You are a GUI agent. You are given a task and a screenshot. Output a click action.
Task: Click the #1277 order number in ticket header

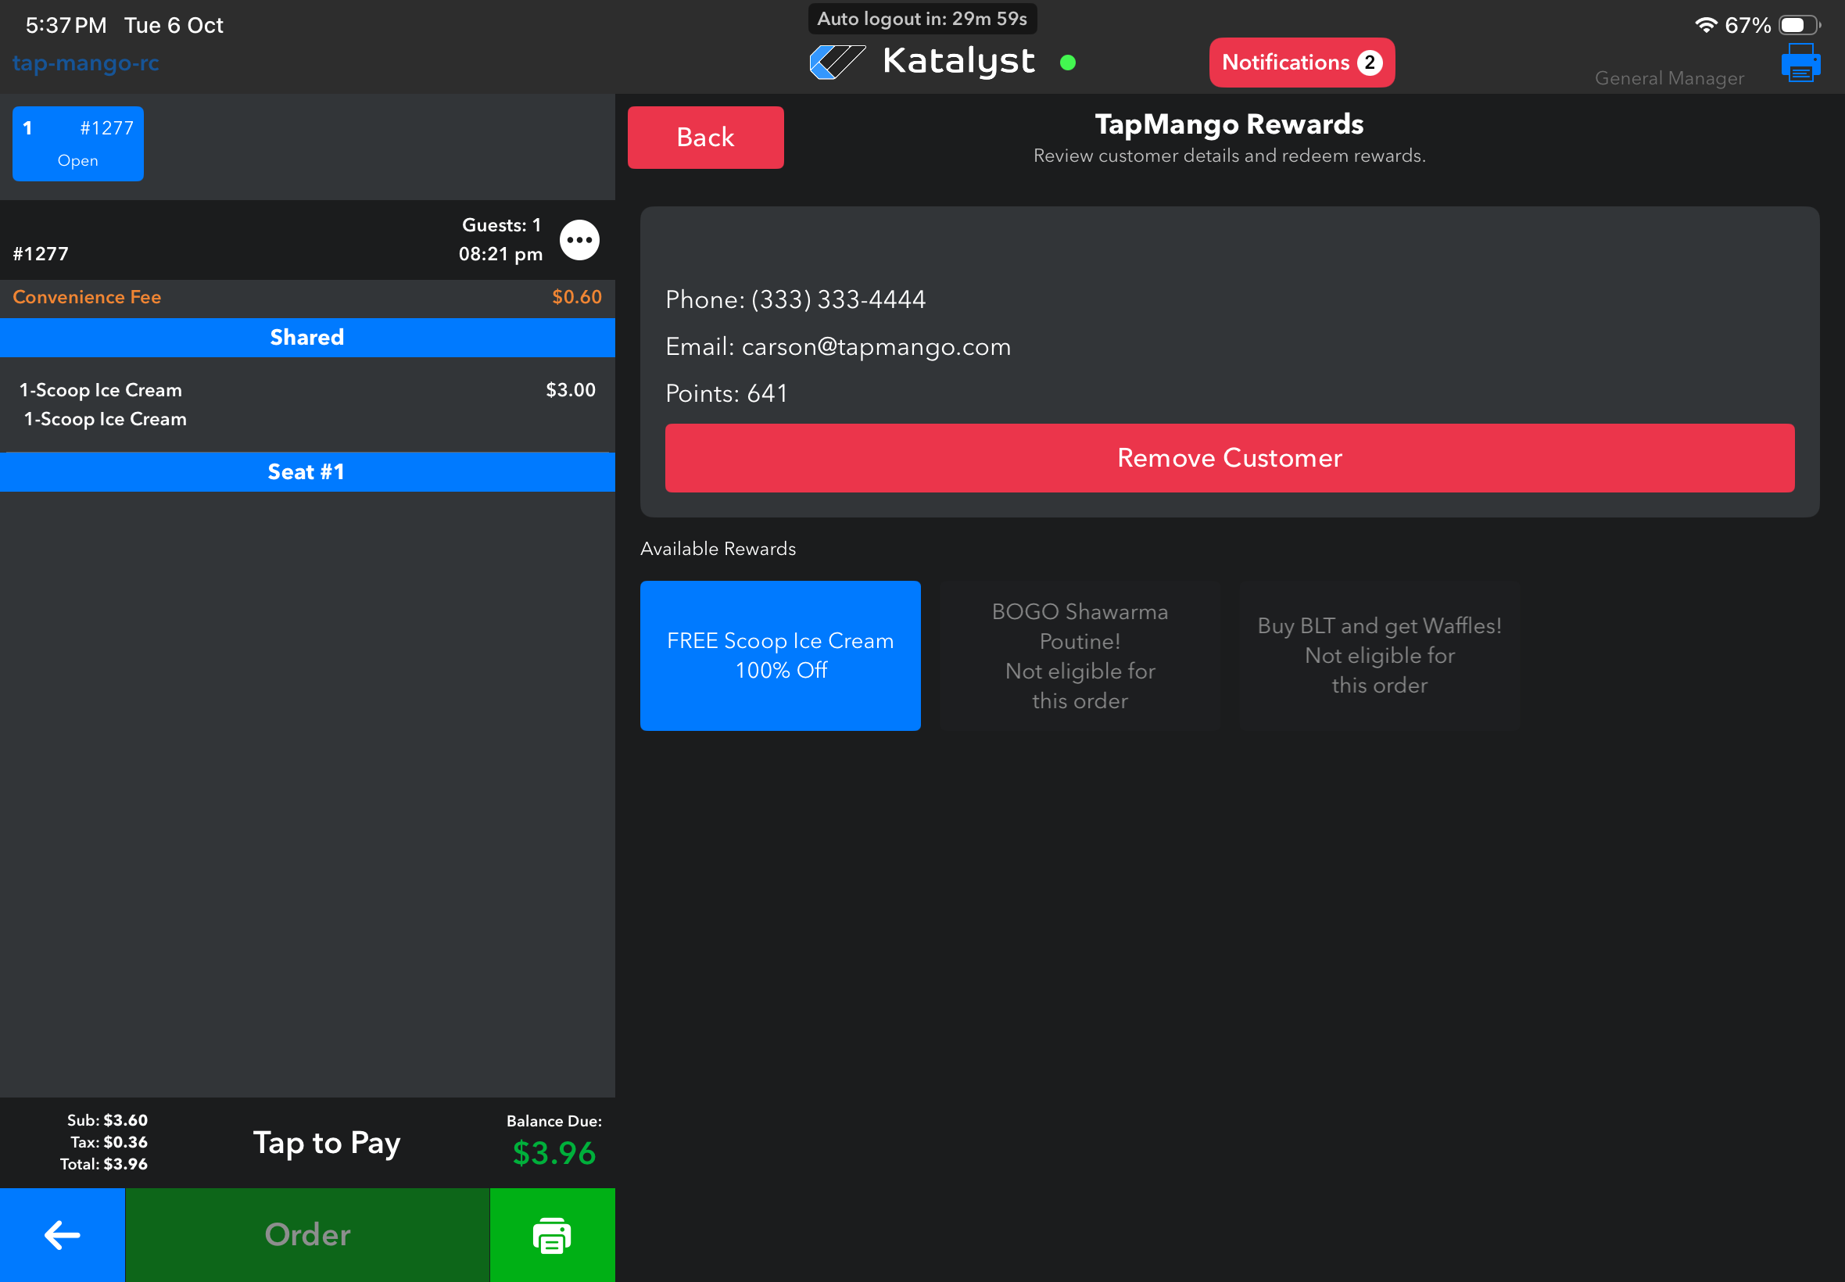point(40,254)
